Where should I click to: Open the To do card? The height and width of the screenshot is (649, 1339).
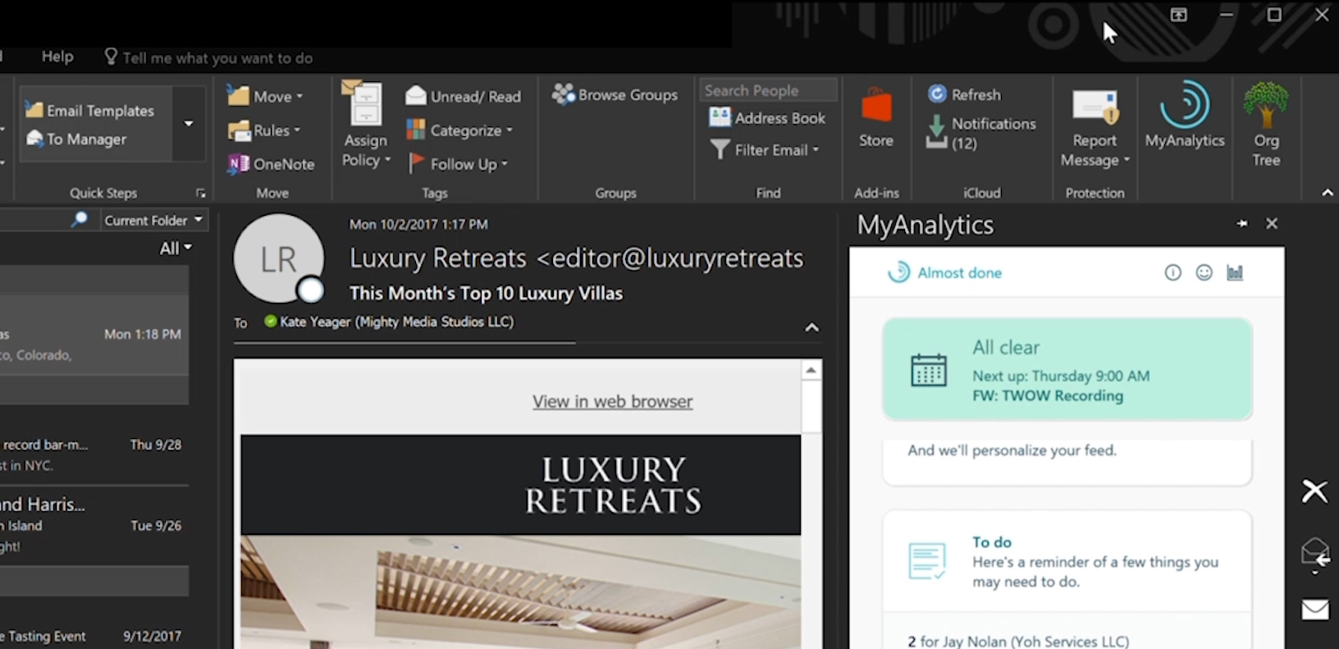[1067, 561]
